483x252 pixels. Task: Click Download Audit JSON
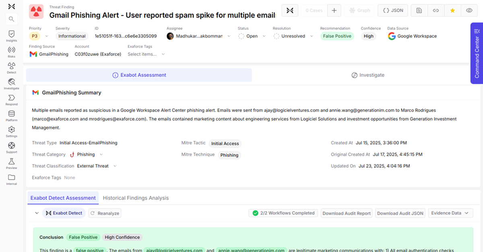pos(400,213)
